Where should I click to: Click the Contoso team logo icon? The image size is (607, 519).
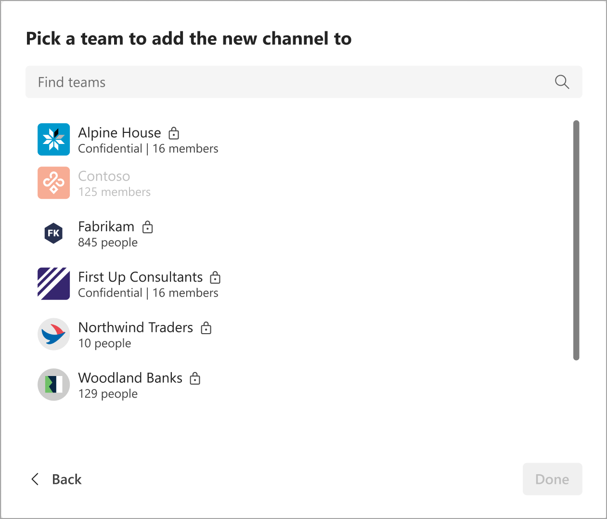pyautogui.click(x=53, y=183)
